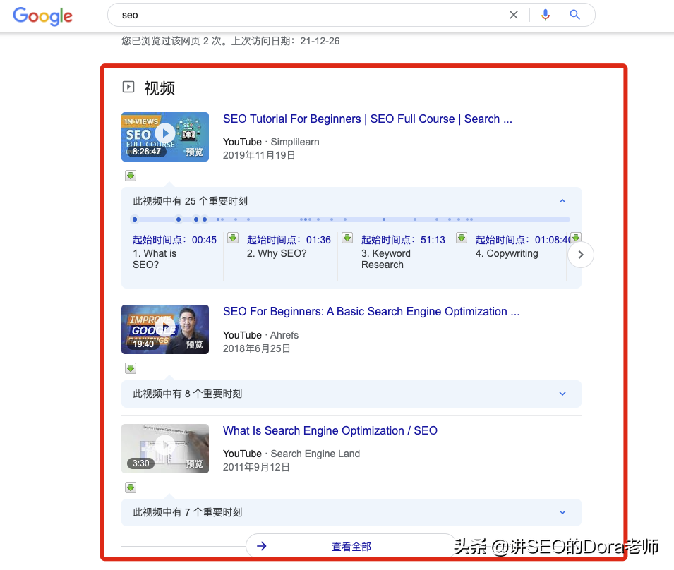Image resolution: width=674 pixels, height=570 pixels.
Task: Click 'Simplilearn' channel name
Action: [x=295, y=142]
